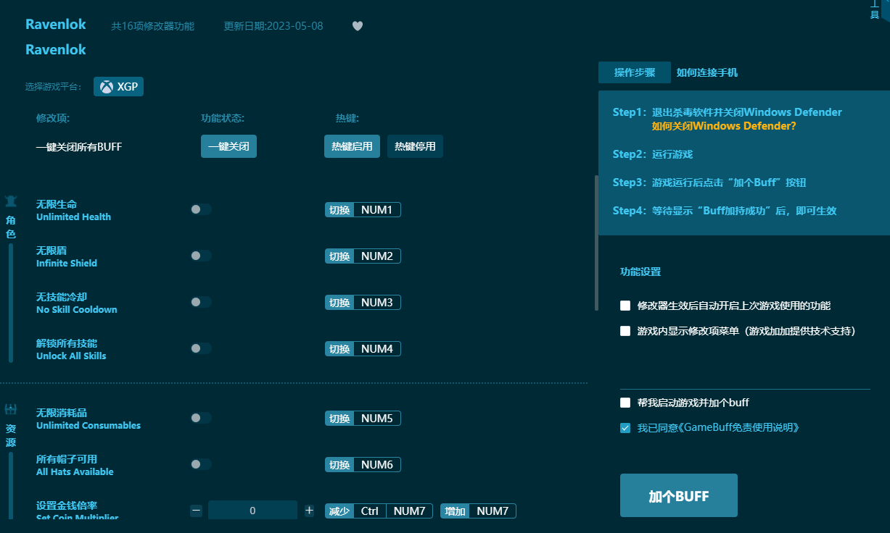Click the heart favorite icon
The image size is (890, 533).
pos(358,26)
